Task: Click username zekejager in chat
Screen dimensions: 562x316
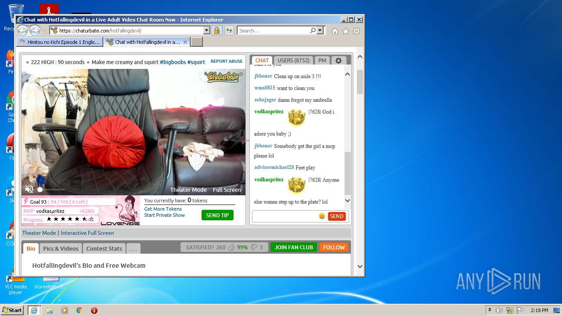Action: point(265,100)
